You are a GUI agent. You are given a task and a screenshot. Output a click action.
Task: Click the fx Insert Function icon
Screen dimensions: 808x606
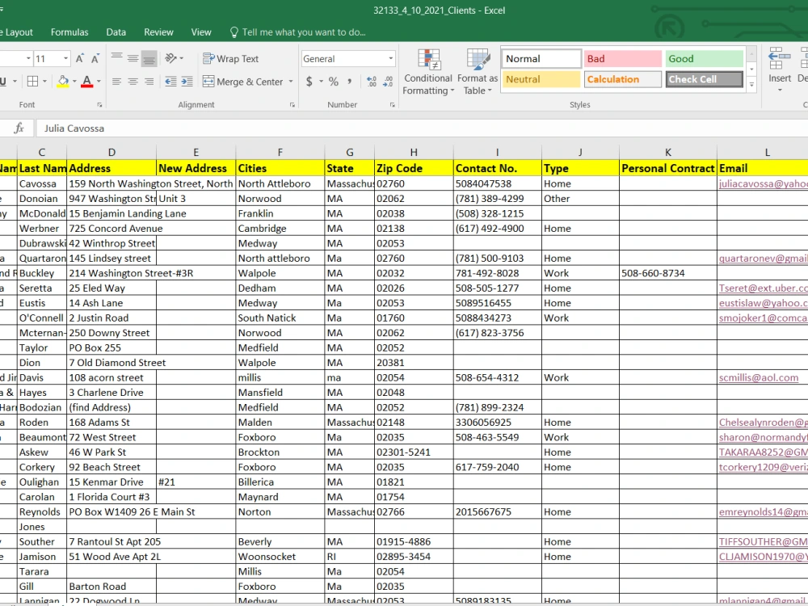coord(19,128)
